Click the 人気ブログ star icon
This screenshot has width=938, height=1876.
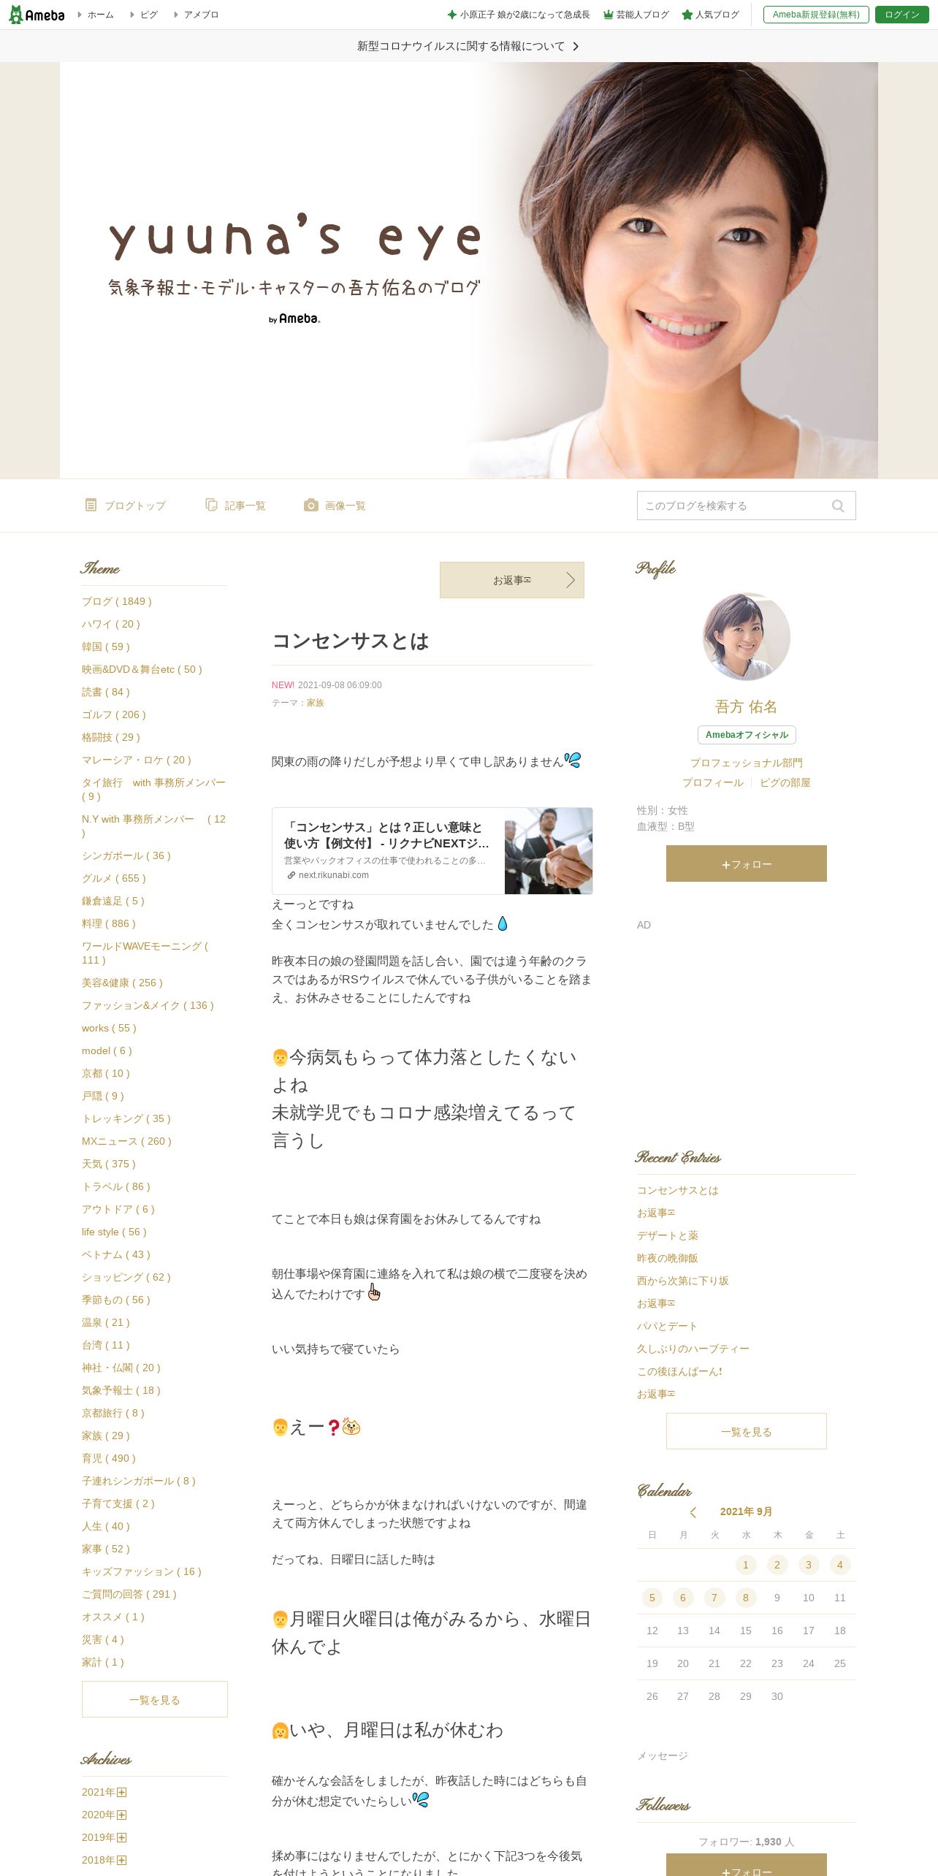tap(687, 15)
